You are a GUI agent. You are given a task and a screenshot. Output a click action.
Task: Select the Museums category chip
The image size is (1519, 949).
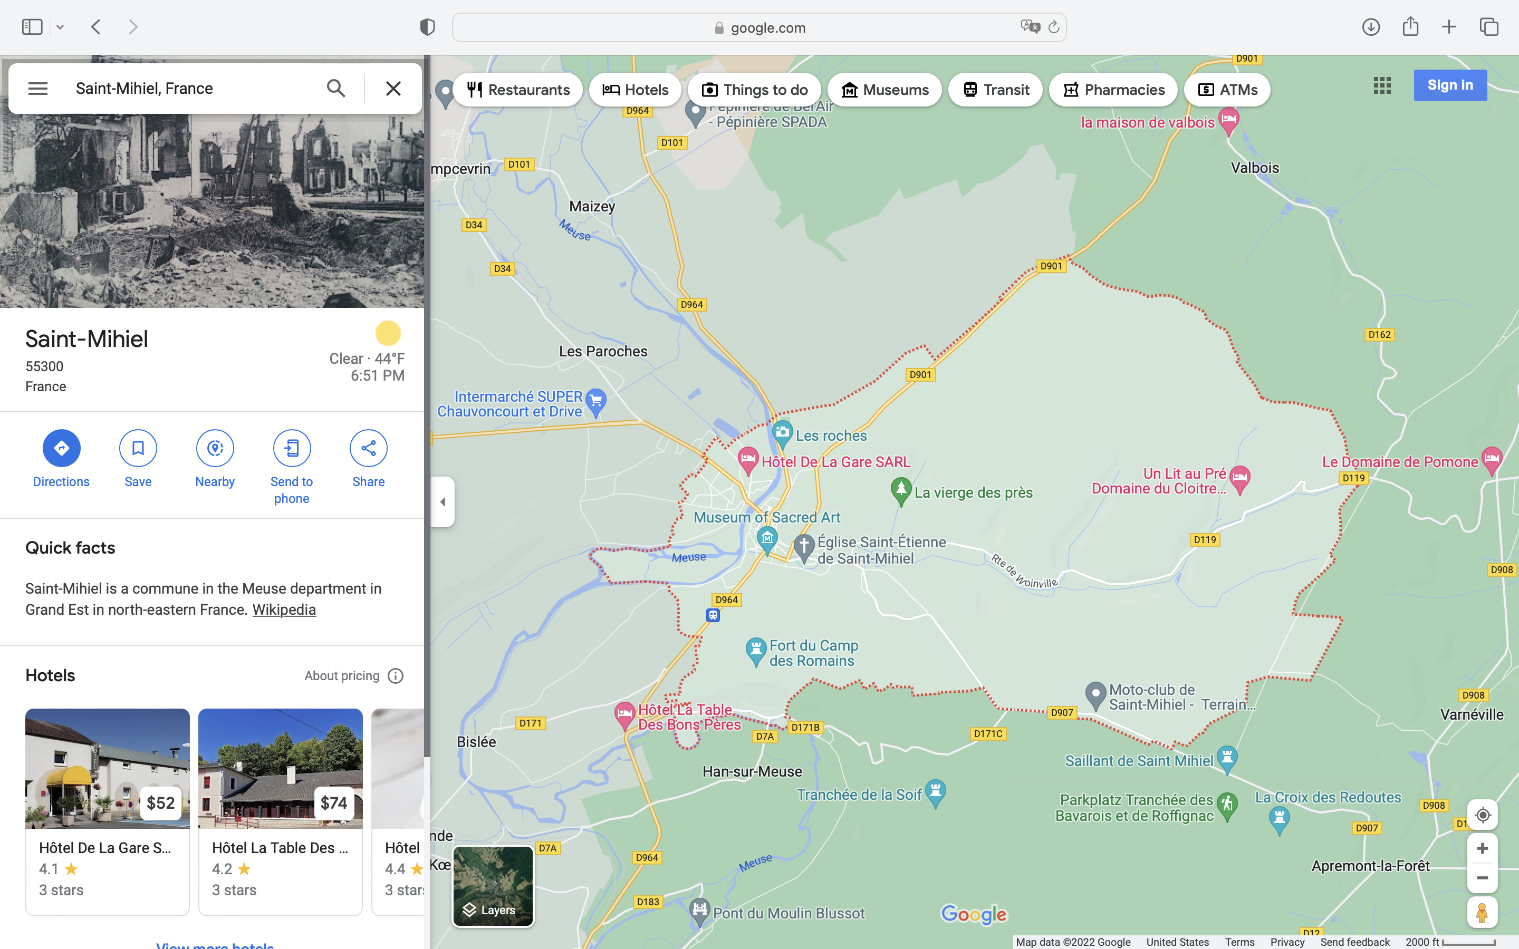pyautogui.click(x=885, y=90)
